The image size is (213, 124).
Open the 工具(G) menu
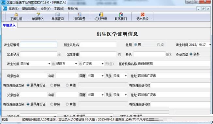59,9
